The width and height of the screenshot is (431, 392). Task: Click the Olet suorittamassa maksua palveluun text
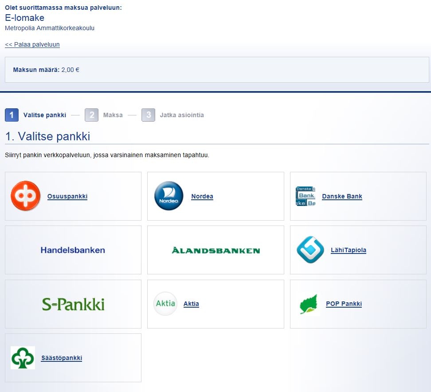pos(63,8)
